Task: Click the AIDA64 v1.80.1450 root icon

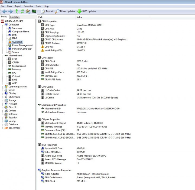Action: pos(2,21)
